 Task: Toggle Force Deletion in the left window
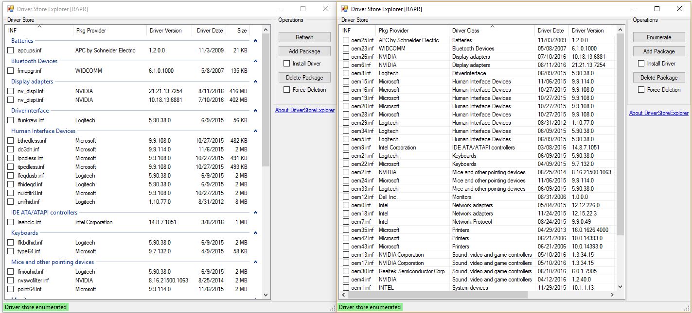click(x=287, y=90)
